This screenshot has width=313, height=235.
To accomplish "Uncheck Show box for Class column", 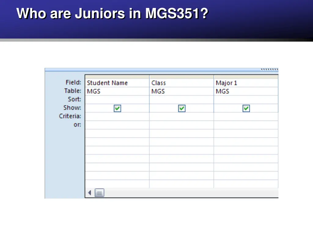I will (182, 108).
